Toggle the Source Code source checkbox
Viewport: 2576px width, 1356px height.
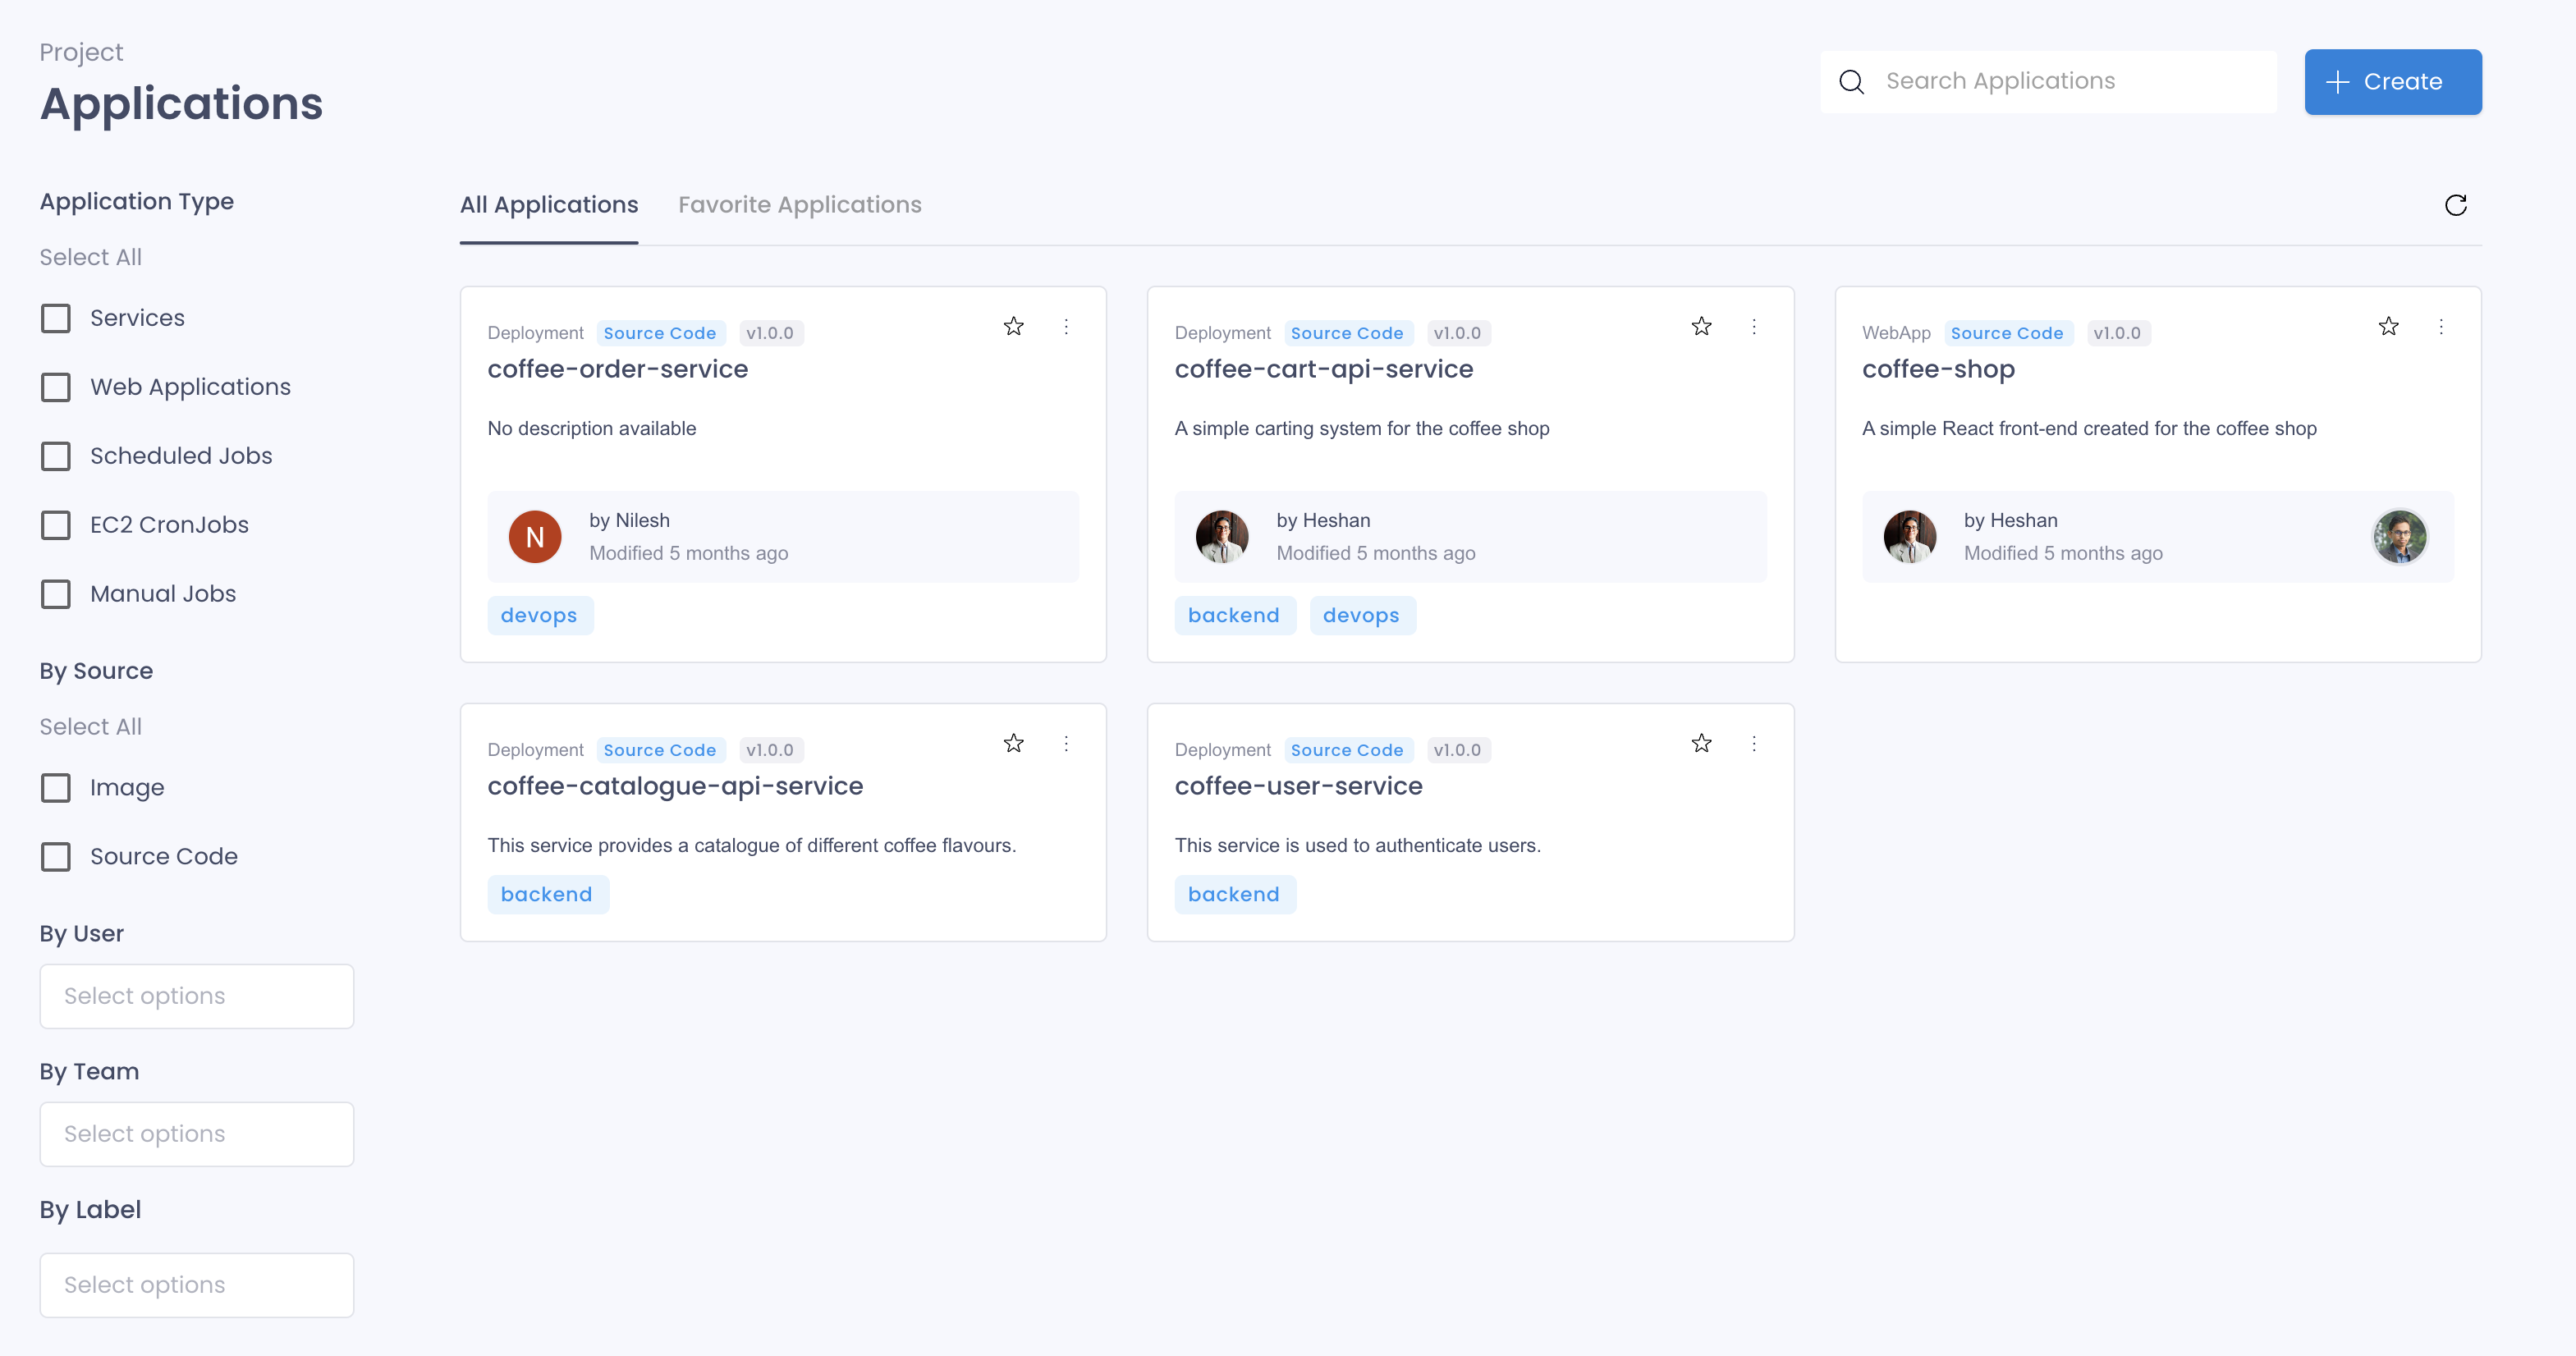(x=56, y=857)
